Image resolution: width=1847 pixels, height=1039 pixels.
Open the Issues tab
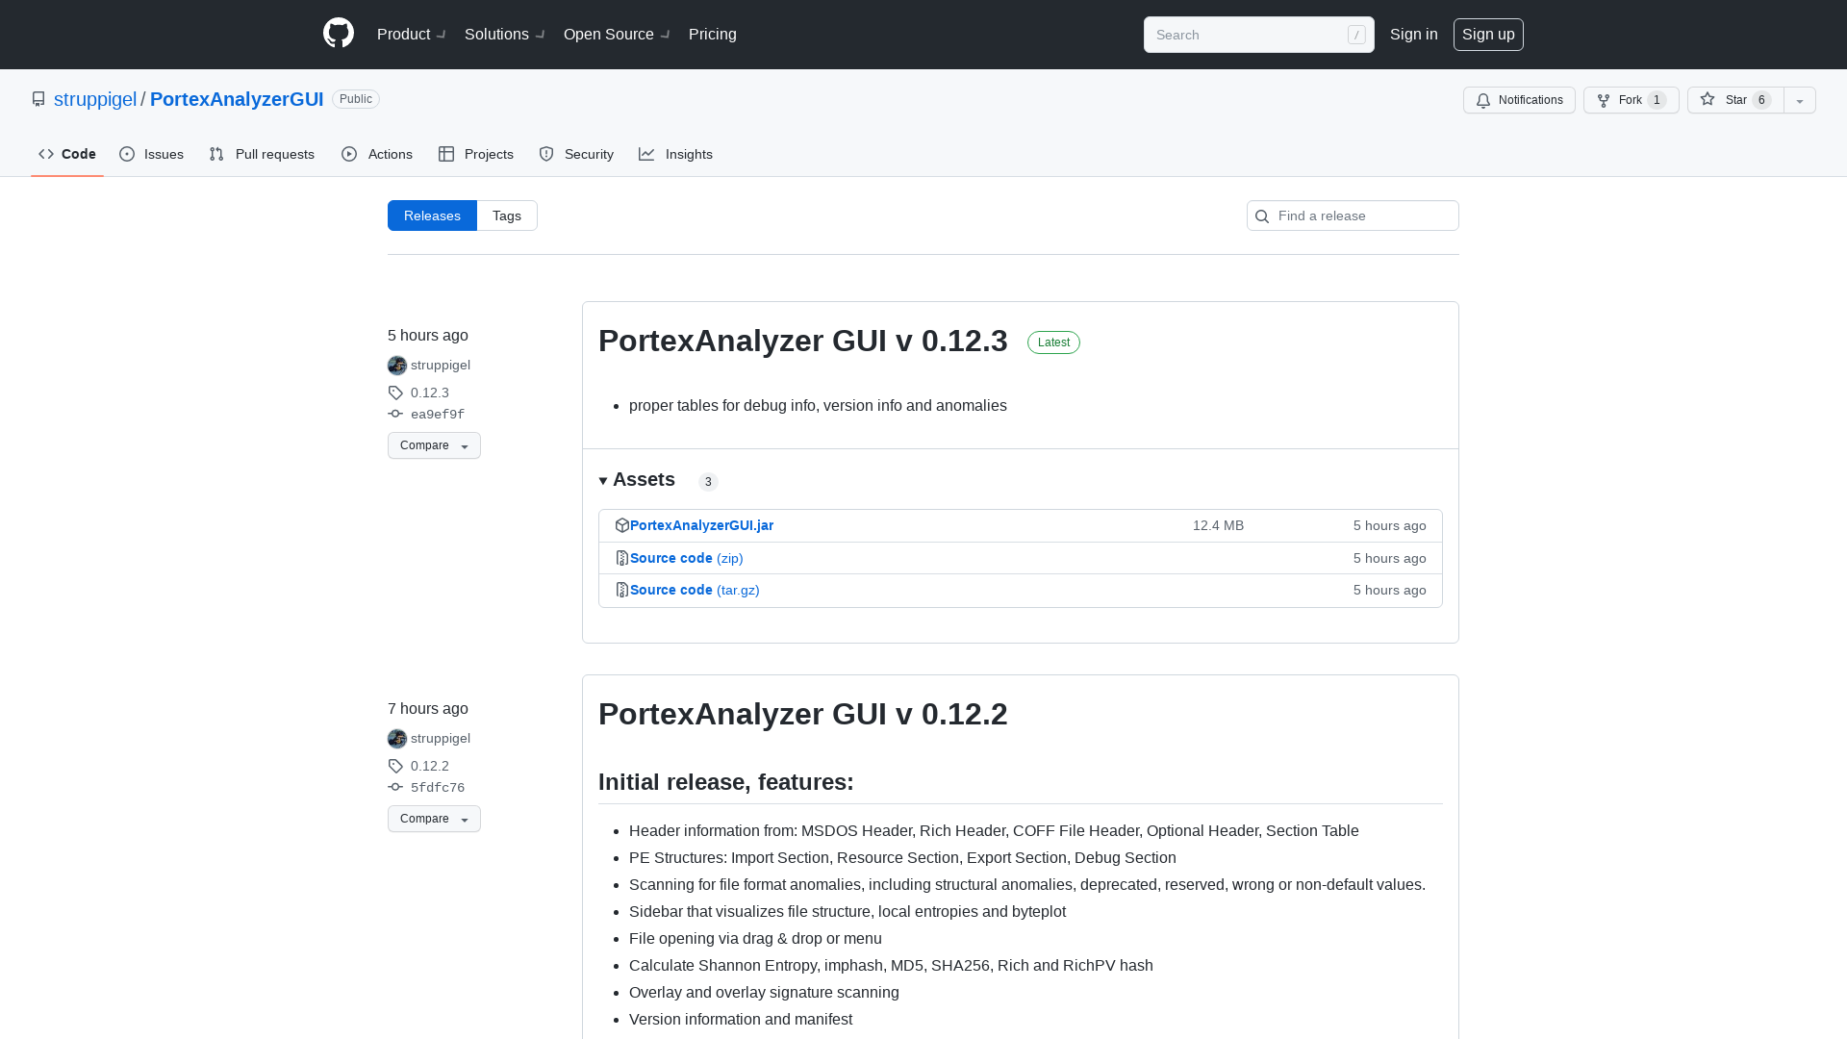point(151,154)
